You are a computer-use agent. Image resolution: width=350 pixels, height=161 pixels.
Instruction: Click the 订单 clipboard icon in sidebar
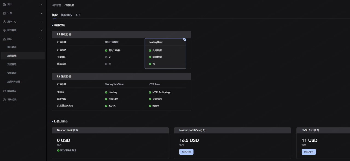4,13
